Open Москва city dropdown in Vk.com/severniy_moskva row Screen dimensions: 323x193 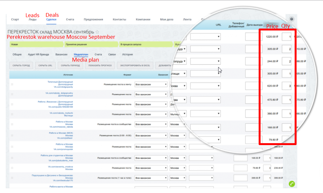click(x=178, y=168)
